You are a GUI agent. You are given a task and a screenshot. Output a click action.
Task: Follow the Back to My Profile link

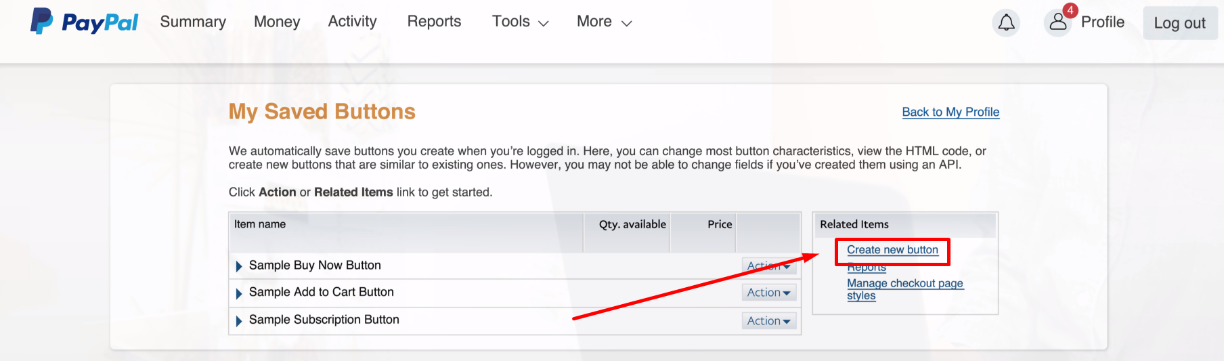coord(950,112)
